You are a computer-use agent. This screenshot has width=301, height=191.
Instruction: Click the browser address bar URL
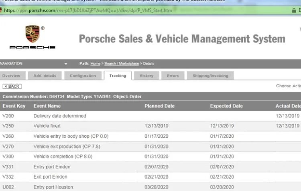88,10
